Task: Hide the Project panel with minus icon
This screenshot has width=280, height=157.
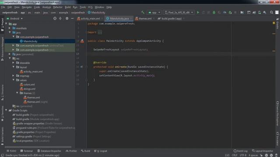Action: click(x=72, y=18)
